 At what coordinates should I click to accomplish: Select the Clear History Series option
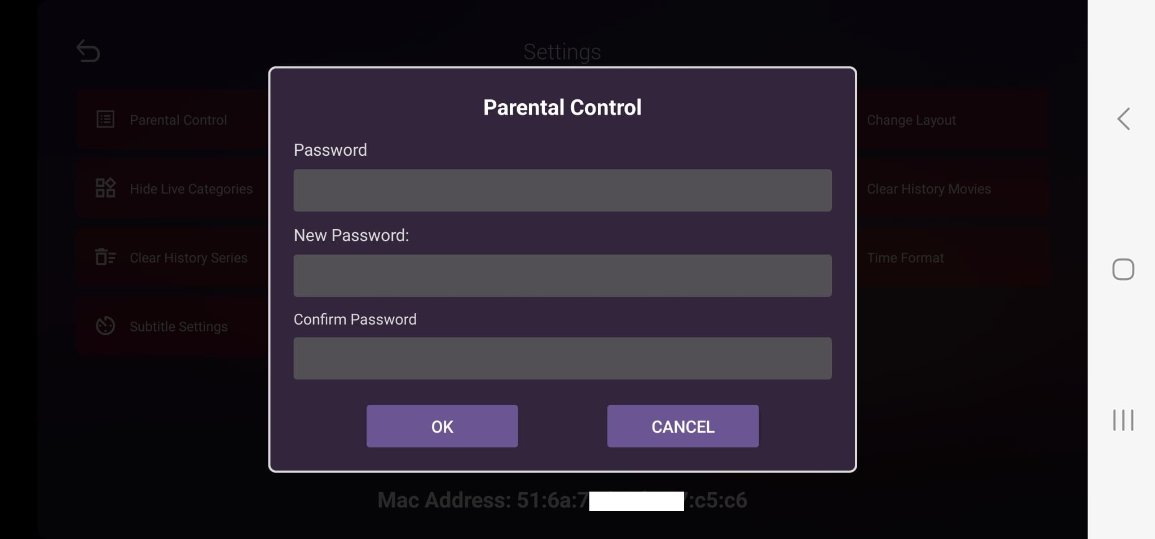188,257
